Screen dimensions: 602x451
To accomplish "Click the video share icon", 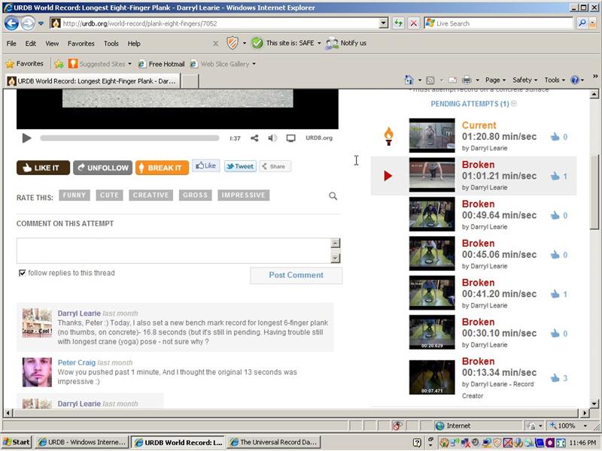I will click(254, 138).
